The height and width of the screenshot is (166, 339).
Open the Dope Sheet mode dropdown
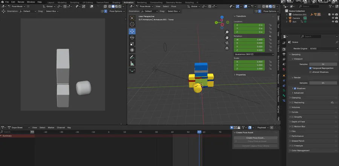(19, 128)
